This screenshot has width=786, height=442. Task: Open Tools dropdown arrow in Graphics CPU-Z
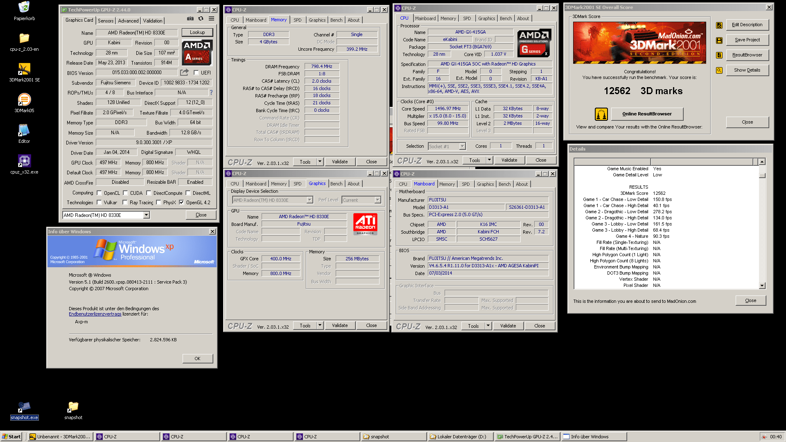click(320, 325)
